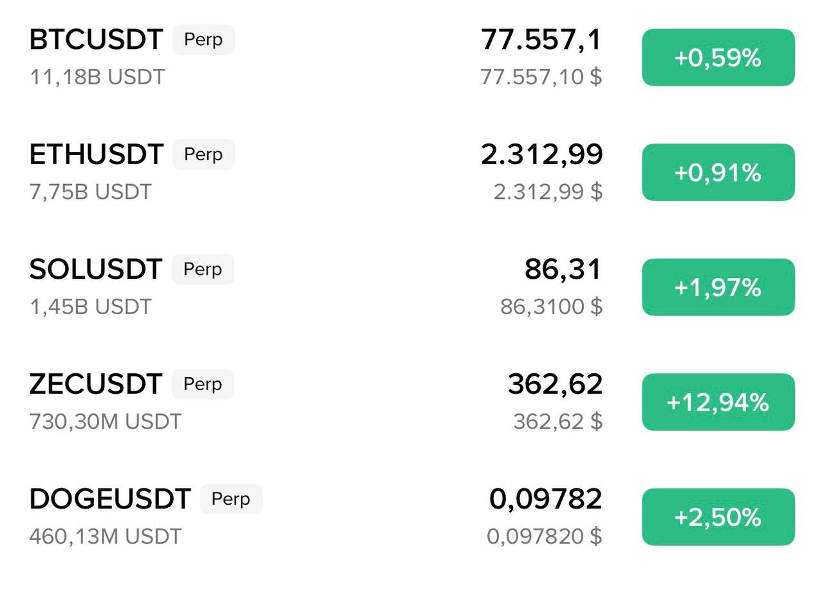Select the SOLUSDT pair name

[x=95, y=270]
